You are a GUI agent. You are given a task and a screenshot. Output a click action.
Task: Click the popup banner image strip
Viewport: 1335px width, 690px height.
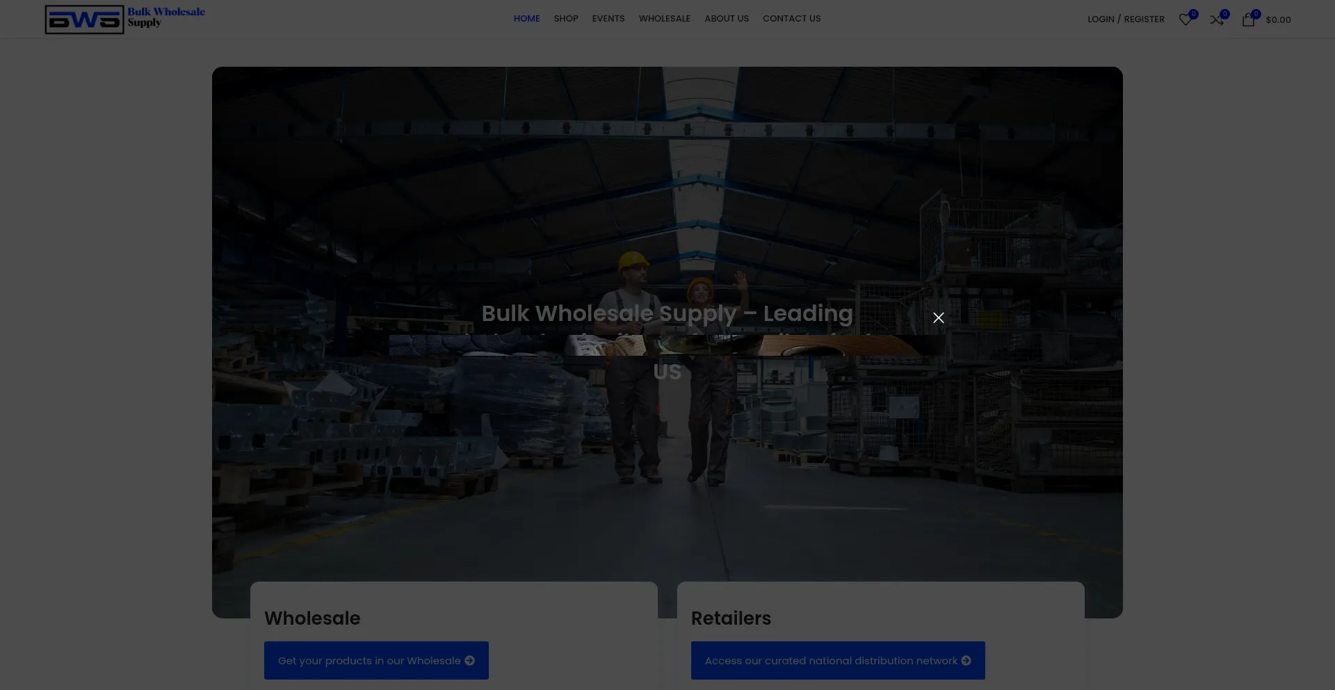tap(666, 345)
